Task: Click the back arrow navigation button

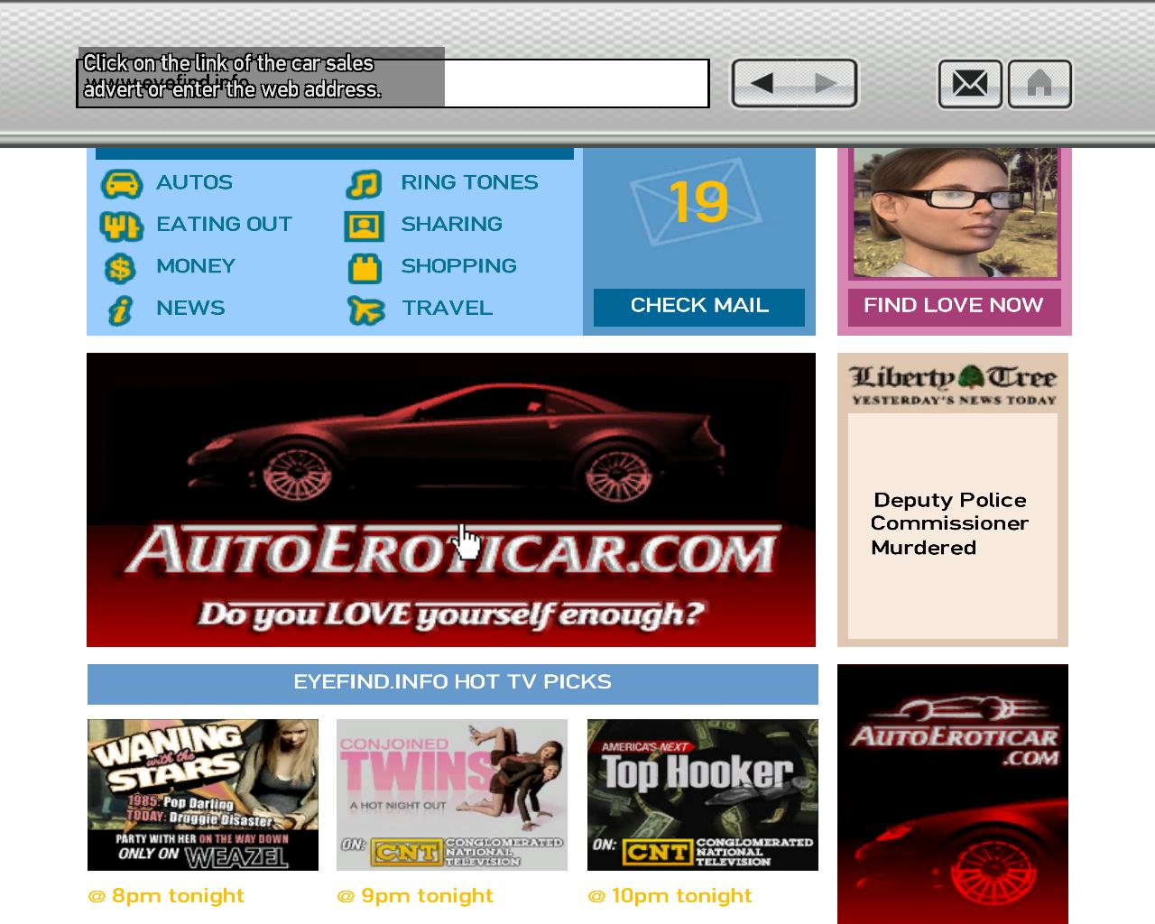Action: pos(762,84)
